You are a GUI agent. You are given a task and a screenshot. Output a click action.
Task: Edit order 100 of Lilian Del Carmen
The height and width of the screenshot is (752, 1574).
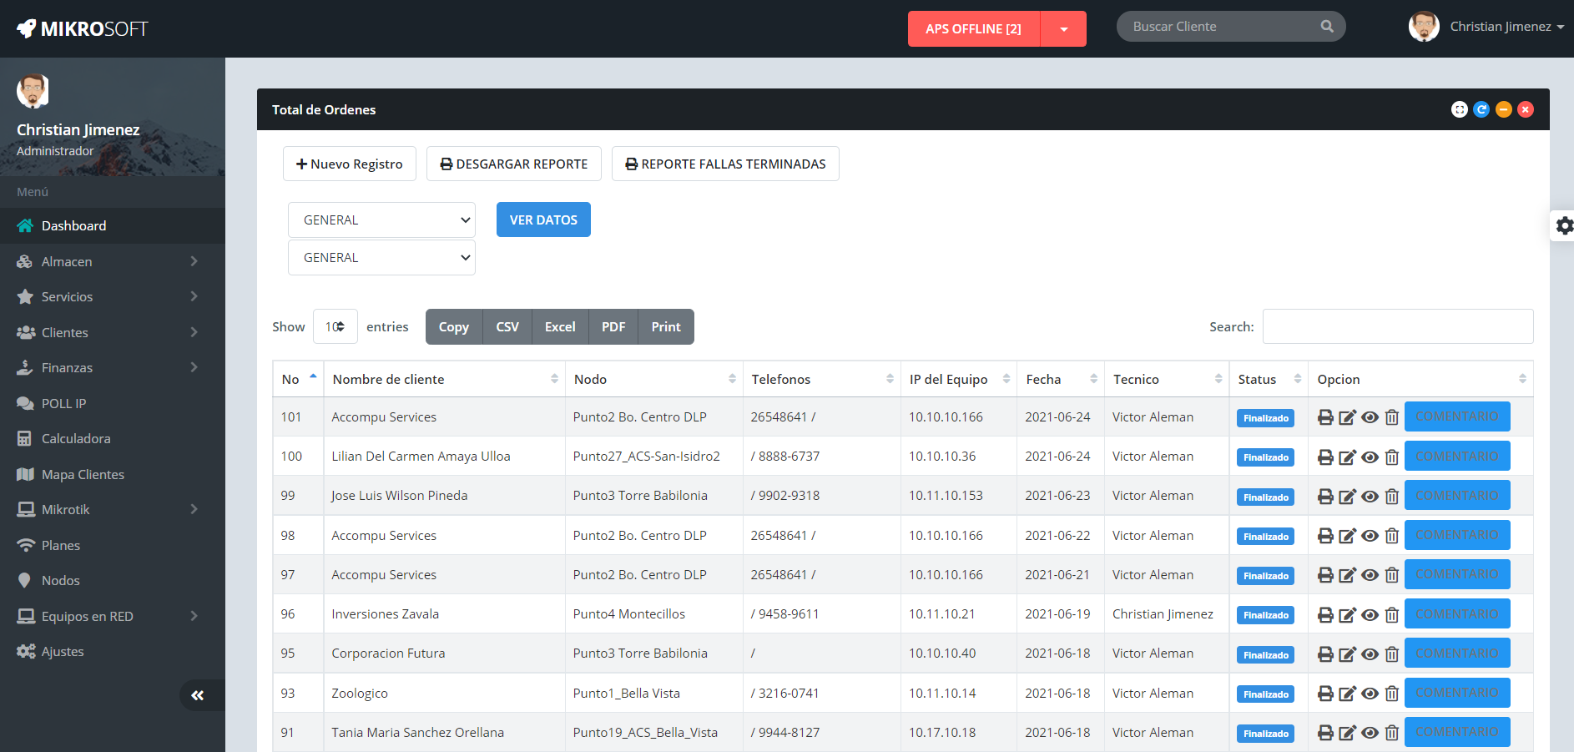pyautogui.click(x=1347, y=457)
